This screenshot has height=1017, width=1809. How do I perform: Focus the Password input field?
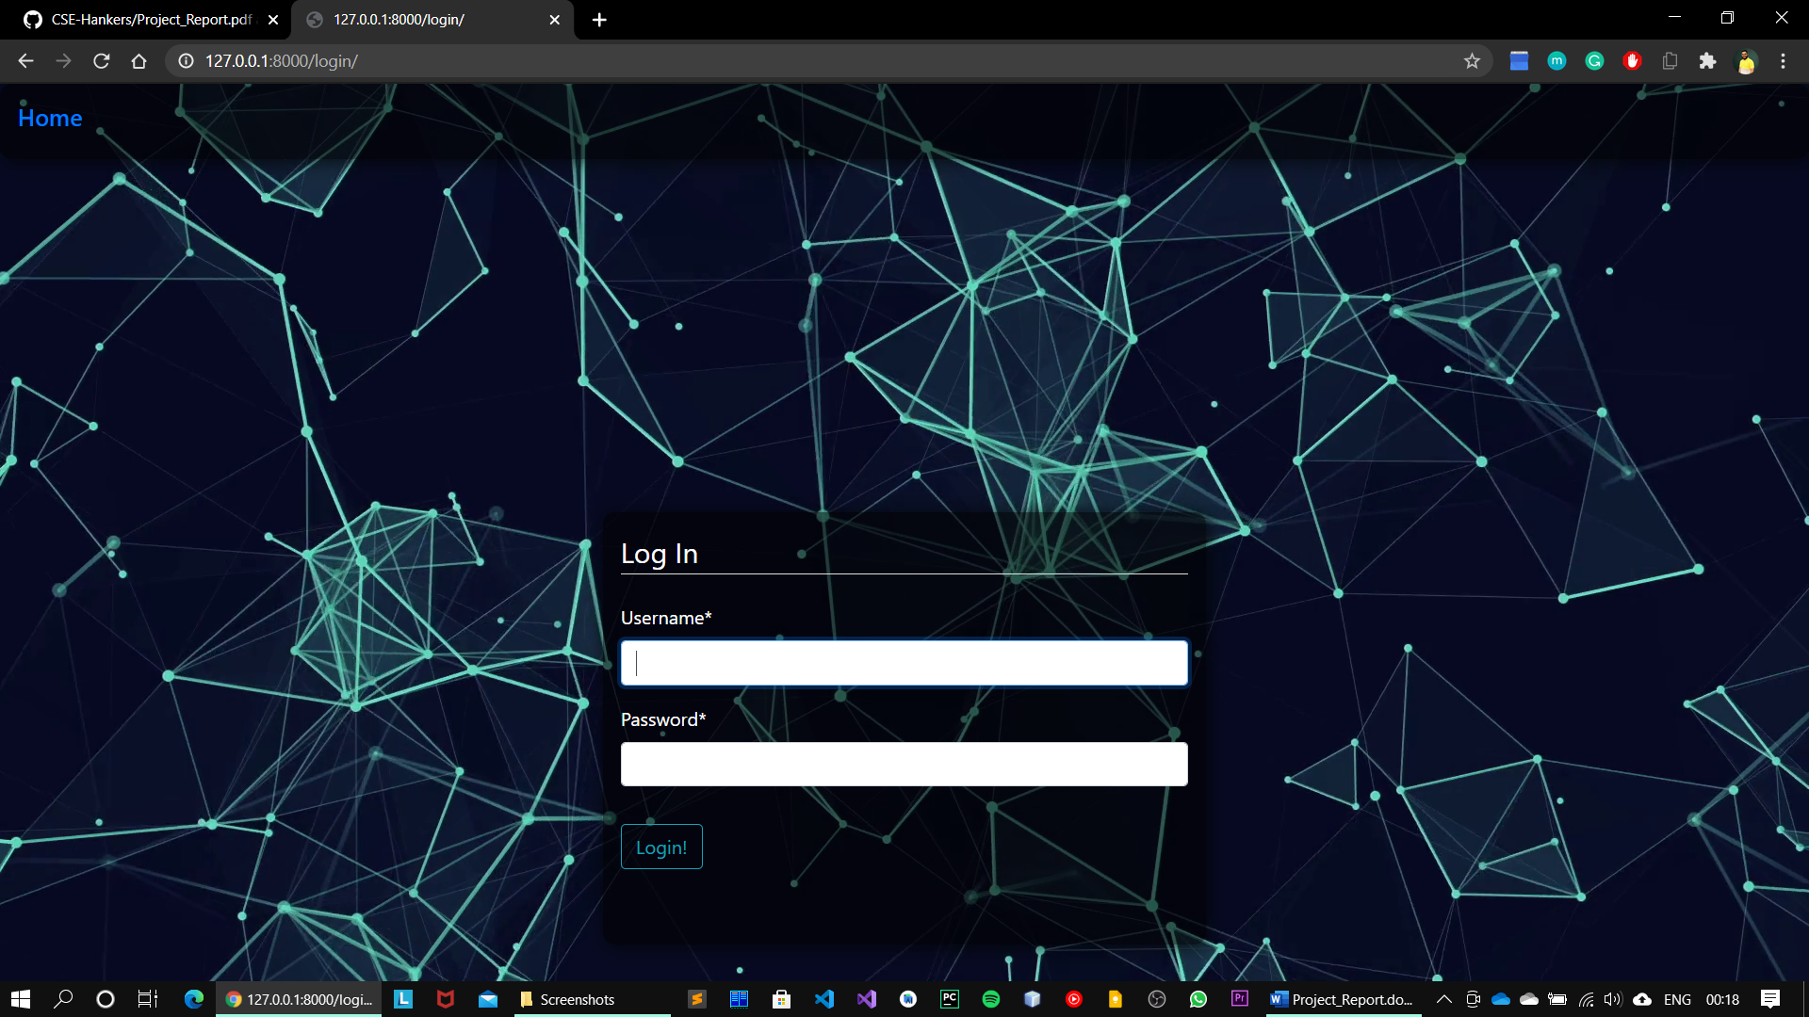[904, 764]
